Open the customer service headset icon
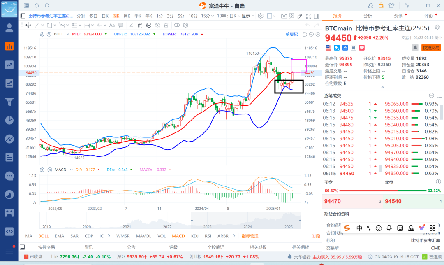 point(371,5)
